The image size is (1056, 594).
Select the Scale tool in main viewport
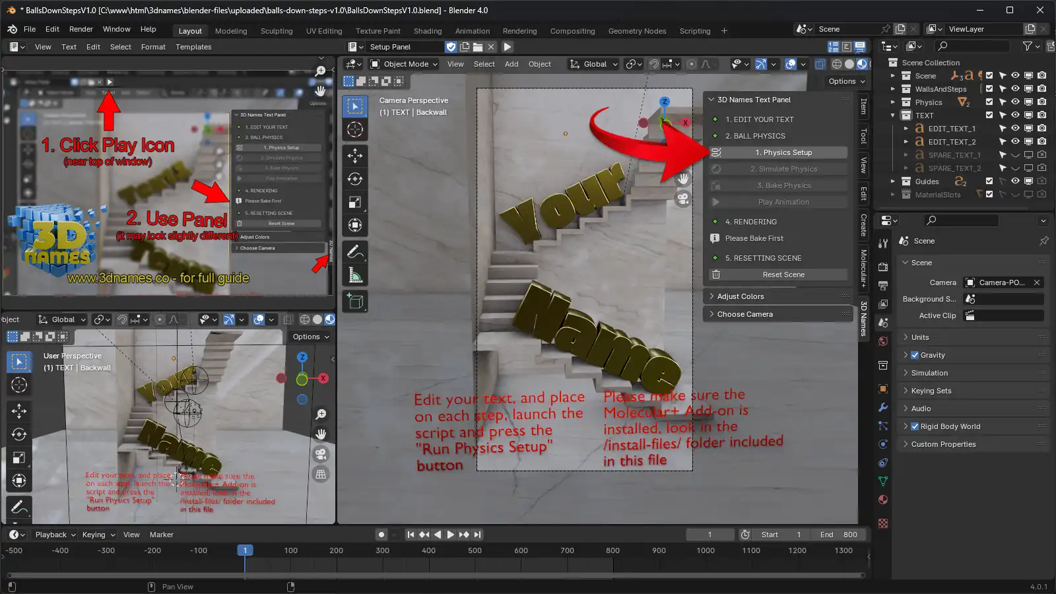point(355,202)
